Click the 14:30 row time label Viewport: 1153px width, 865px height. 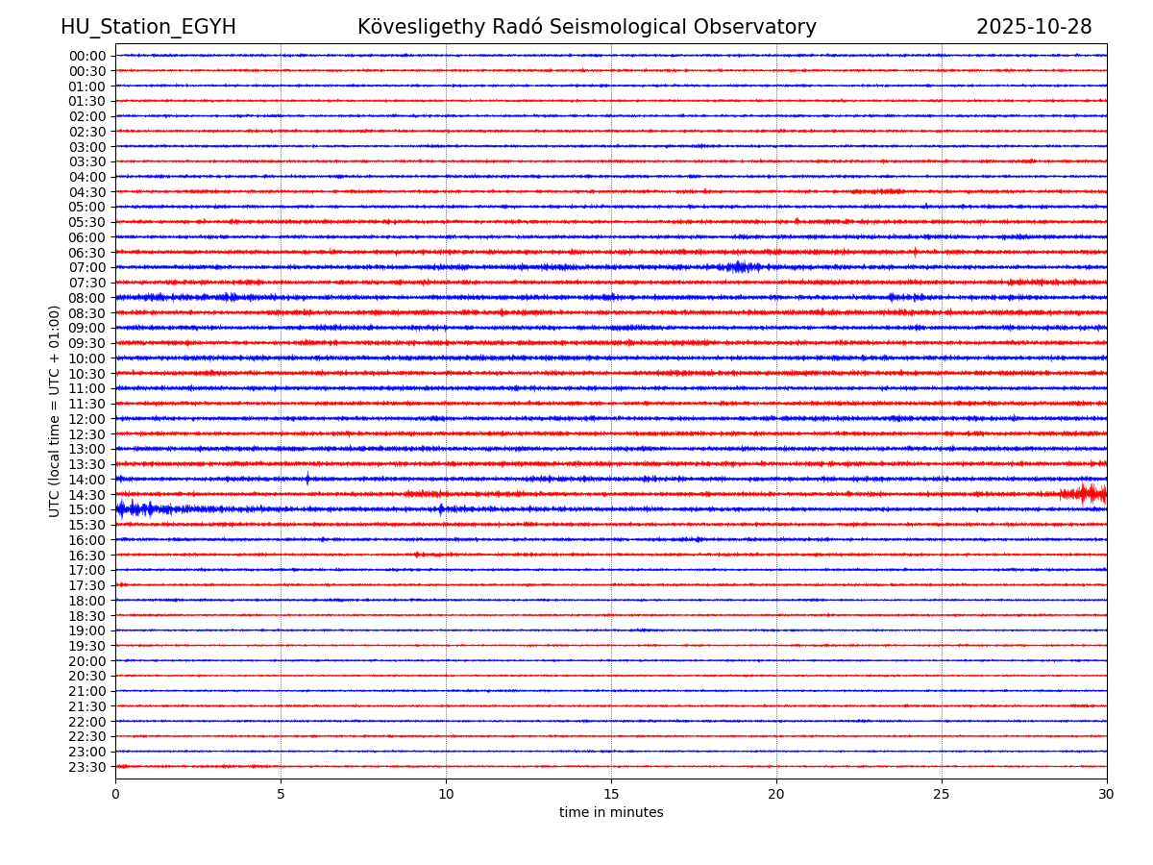tap(86, 495)
